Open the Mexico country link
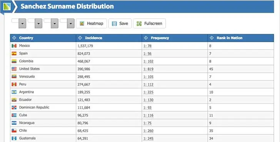Screen dimensions: 280x142 click(x=25, y=46)
